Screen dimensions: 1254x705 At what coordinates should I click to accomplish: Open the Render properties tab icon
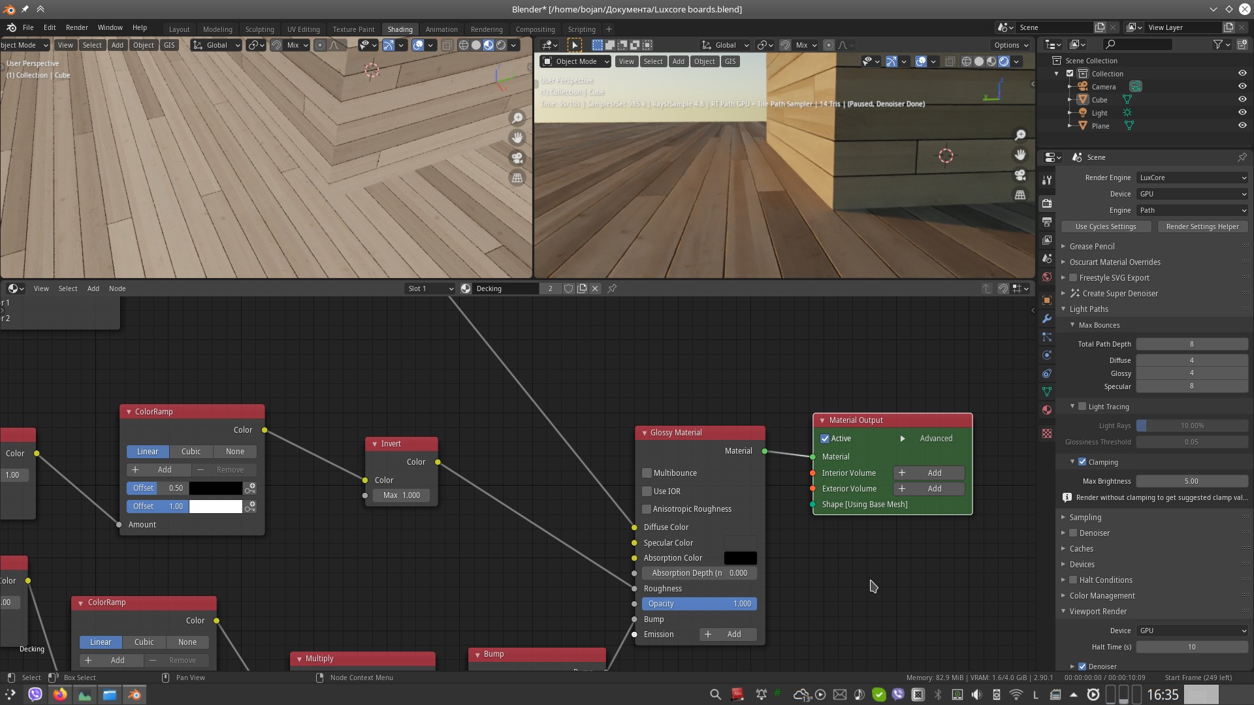click(1047, 203)
